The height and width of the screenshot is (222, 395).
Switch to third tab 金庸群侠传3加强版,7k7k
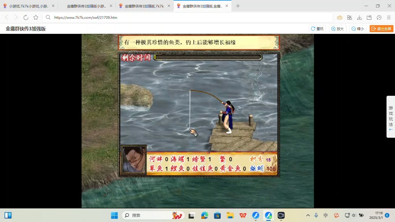tap(144, 6)
